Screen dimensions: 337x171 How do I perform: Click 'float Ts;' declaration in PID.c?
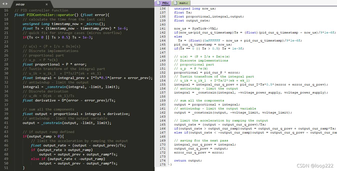[183, 12]
